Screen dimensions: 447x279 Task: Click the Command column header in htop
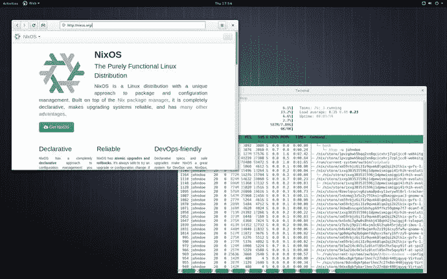pos(317,137)
